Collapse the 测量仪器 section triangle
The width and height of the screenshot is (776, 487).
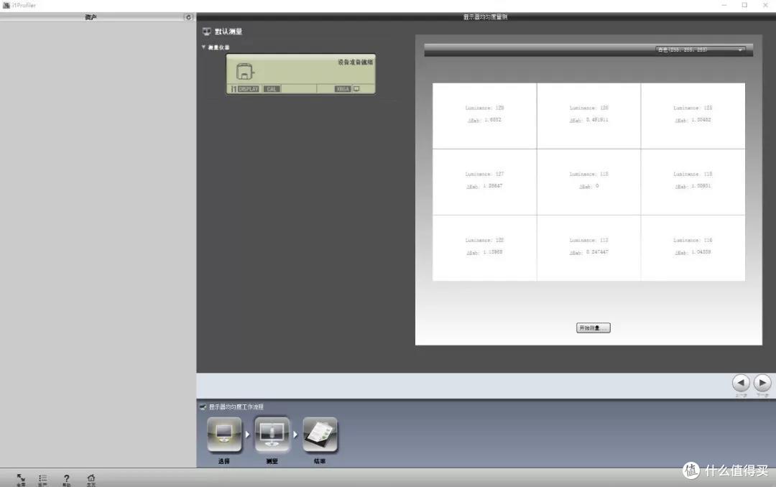click(203, 47)
